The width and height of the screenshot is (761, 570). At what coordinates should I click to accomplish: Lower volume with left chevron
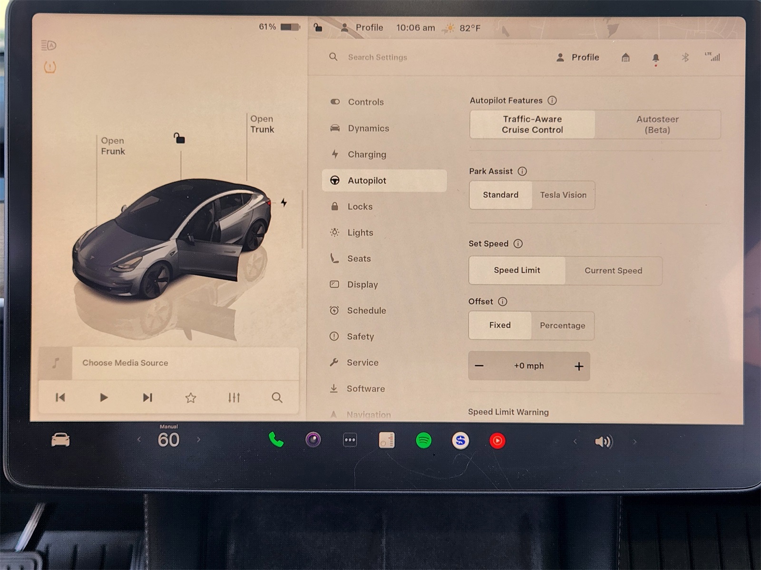[575, 442]
